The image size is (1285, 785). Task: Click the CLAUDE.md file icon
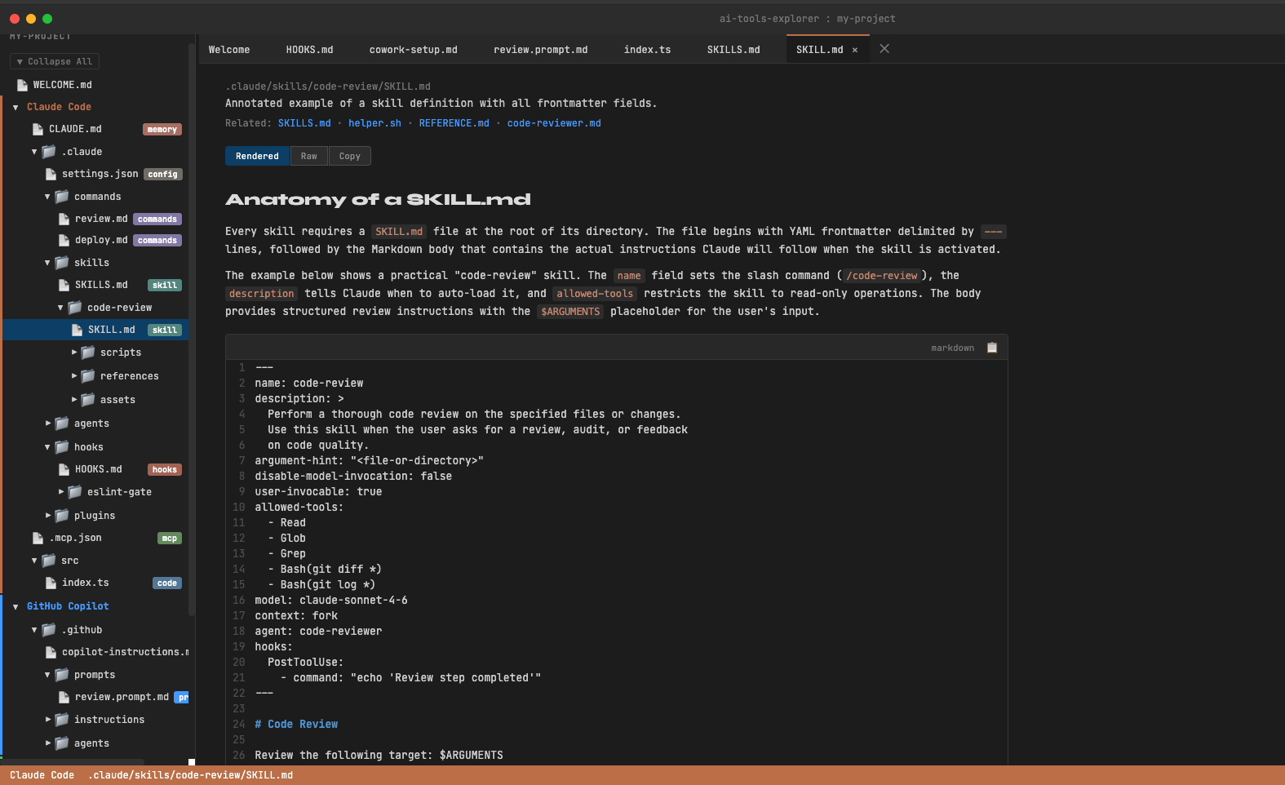point(38,129)
